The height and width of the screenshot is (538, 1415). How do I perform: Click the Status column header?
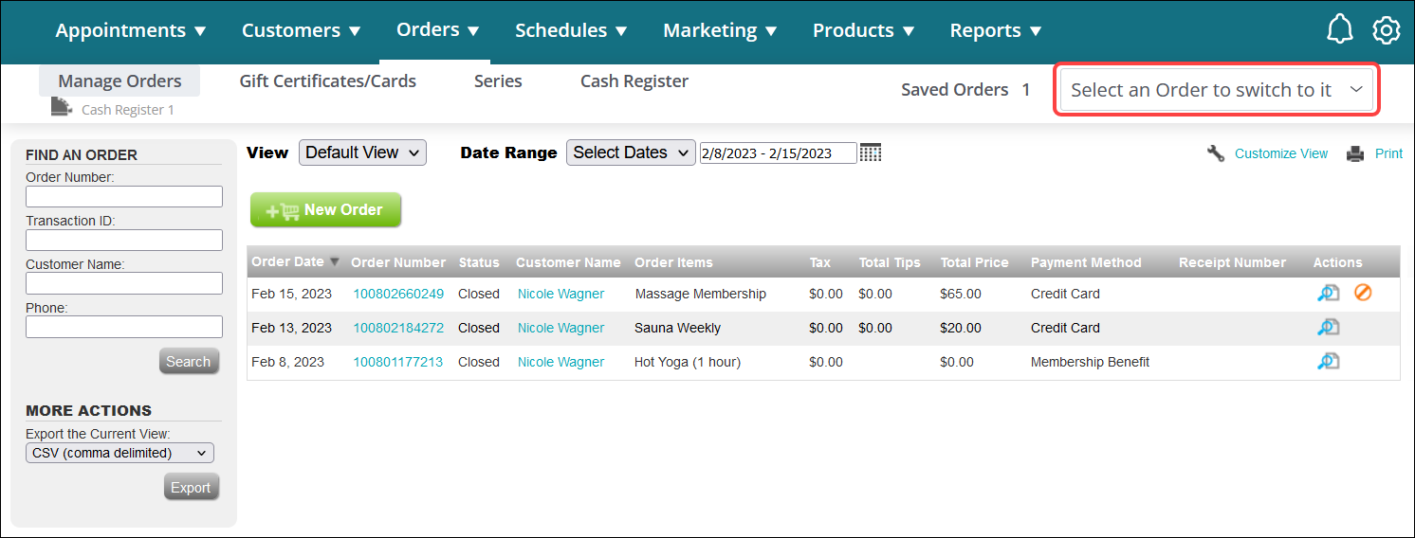coord(479,262)
